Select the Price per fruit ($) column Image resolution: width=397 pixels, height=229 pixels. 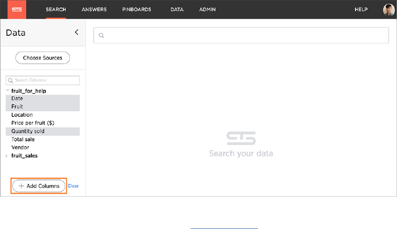42,123
